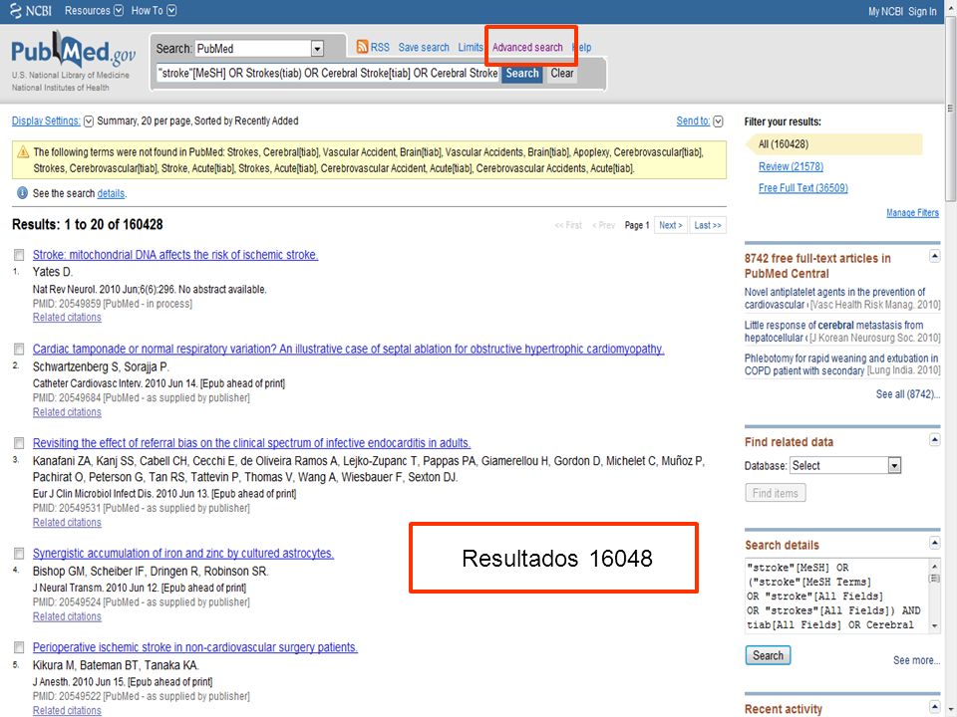Viewport: 957px width, 717px height.
Task: Click the warning triangle icon in yellow notice
Action: coord(23,151)
